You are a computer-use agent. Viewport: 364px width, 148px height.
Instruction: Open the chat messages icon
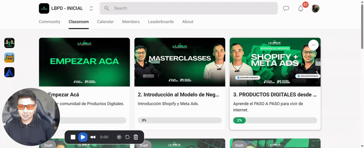286,9
